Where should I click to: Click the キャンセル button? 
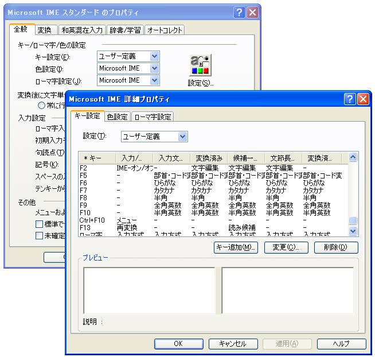(x=233, y=344)
